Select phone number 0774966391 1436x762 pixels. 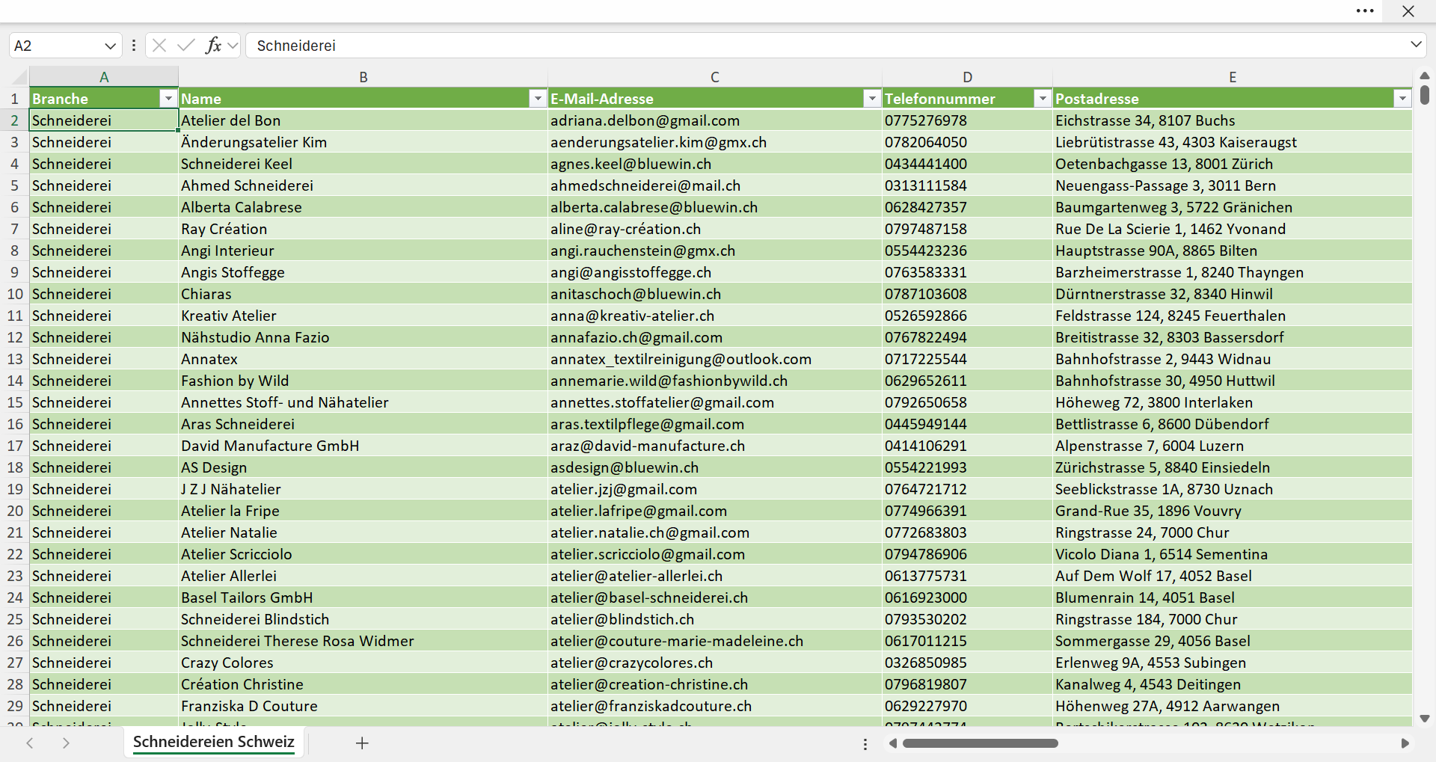click(x=968, y=511)
